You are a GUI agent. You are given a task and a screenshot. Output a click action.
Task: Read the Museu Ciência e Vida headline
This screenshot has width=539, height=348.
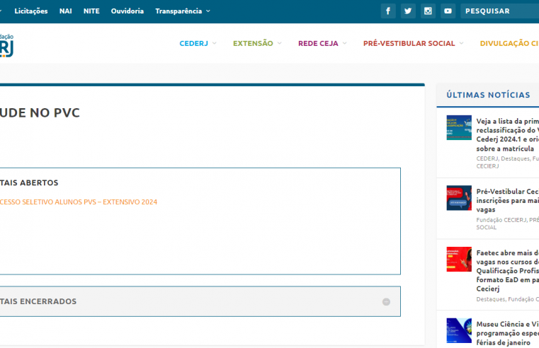[508, 333]
